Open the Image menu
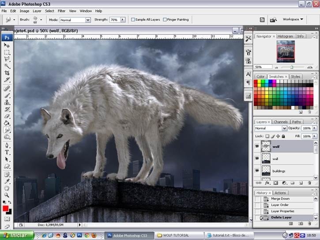320x240 pixels. 24,11
